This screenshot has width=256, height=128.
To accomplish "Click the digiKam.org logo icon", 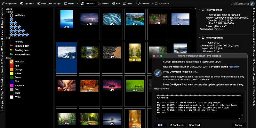I will point(253,4).
